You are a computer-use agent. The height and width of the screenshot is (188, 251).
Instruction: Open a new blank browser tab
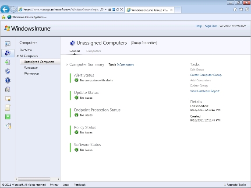(x=177, y=10)
